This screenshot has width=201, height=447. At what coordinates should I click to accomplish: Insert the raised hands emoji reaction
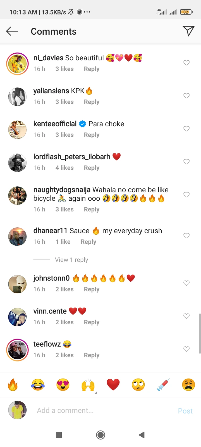88,385
